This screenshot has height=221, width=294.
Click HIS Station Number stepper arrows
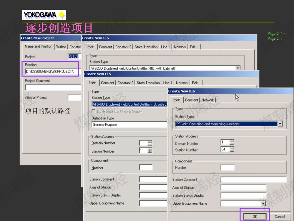232,149
